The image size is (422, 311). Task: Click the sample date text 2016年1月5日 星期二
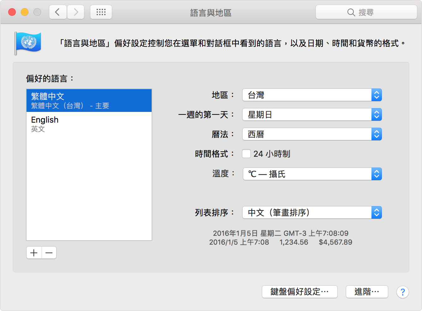247,234
